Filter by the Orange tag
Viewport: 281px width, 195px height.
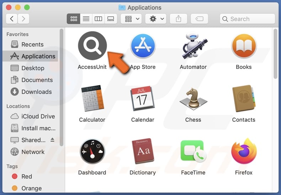[x=31, y=188]
